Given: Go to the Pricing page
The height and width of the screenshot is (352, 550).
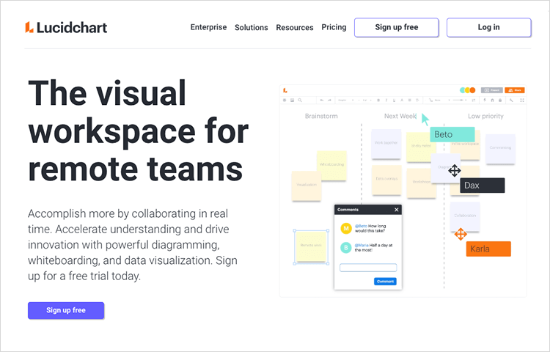Looking at the screenshot, I should tap(334, 27).
